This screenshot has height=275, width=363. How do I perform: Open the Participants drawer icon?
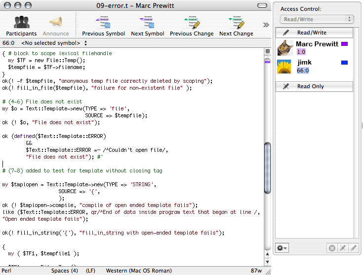21,23
